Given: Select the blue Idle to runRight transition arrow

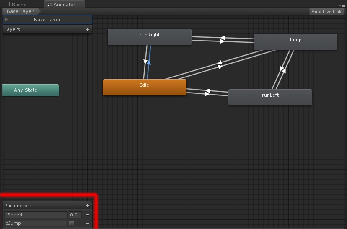Looking at the screenshot, I should click(x=149, y=62).
